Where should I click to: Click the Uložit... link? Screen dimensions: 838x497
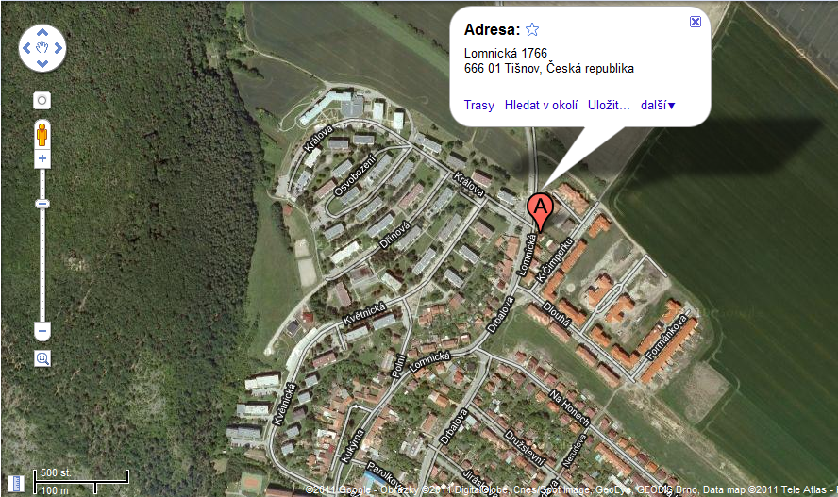pos(609,106)
